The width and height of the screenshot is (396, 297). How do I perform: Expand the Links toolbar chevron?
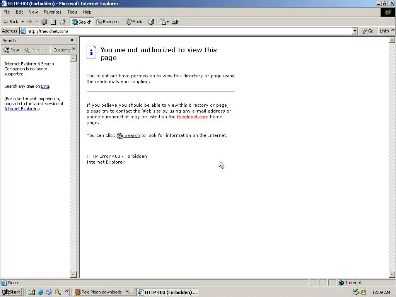pos(393,30)
